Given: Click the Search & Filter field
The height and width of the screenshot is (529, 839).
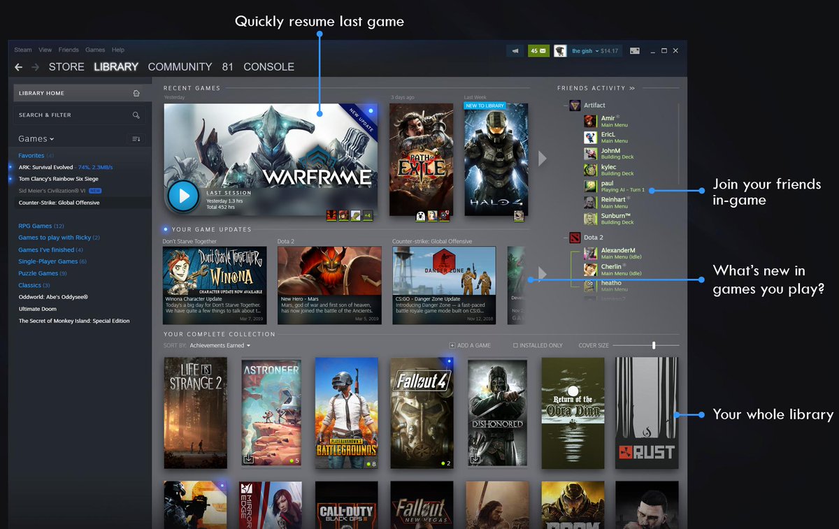Looking at the screenshot, I should (78, 115).
